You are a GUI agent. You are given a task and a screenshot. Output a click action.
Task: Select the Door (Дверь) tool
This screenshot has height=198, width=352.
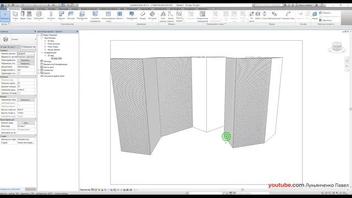pyautogui.click(x=23, y=15)
